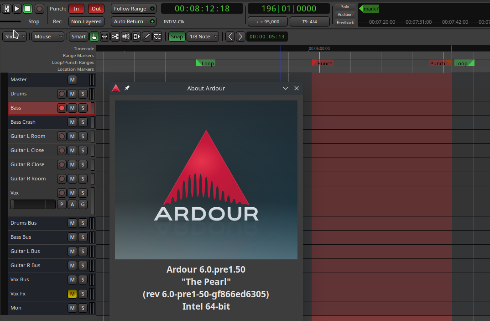Screen dimensions: 490x321
Task: Enable the Follow Range option
Action: coord(133,9)
